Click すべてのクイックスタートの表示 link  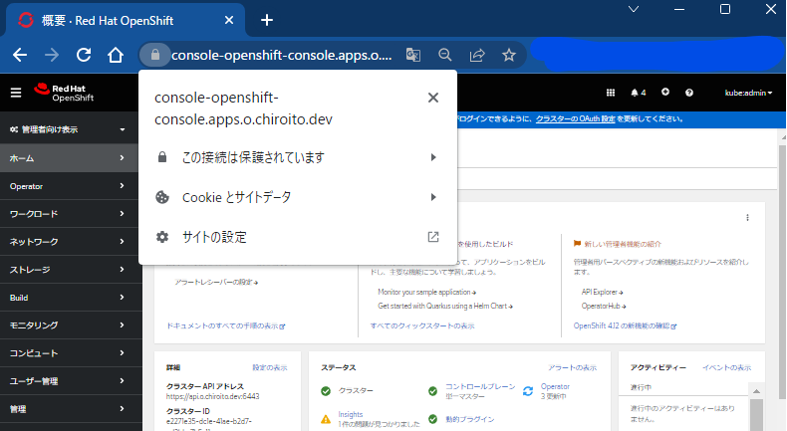pos(422,326)
